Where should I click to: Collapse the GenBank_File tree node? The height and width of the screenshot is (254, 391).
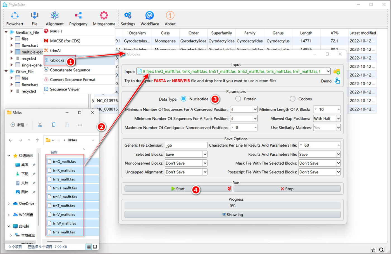point(6,32)
